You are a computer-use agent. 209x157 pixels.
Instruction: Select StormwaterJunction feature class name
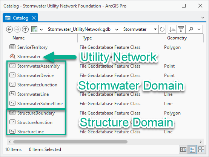pyautogui.click(x=37, y=85)
